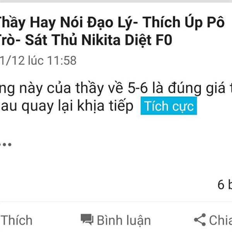This screenshot has width=232, height=232.
Task: Click the gray bar at the top
Action: (x=116, y=1)
